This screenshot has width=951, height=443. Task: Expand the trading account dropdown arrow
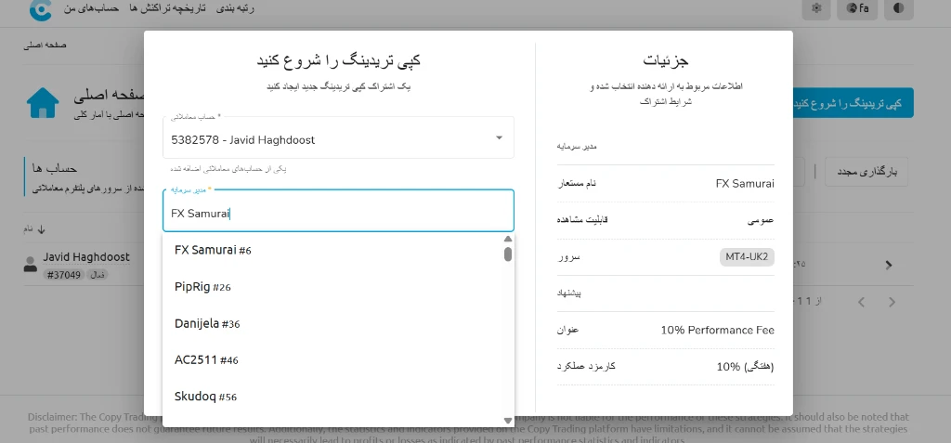pos(499,137)
